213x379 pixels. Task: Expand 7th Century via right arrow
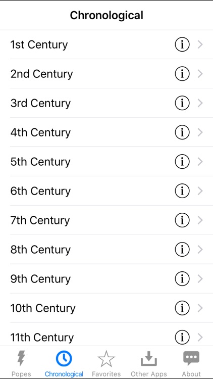[x=200, y=220]
